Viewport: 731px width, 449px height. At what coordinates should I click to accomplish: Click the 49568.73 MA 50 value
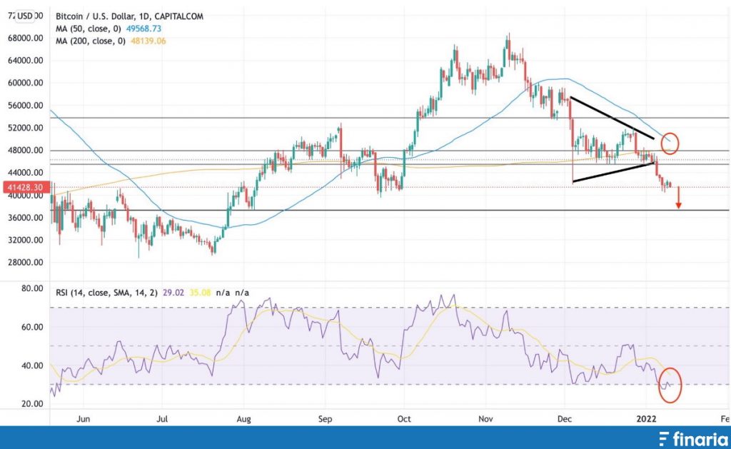point(143,29)
